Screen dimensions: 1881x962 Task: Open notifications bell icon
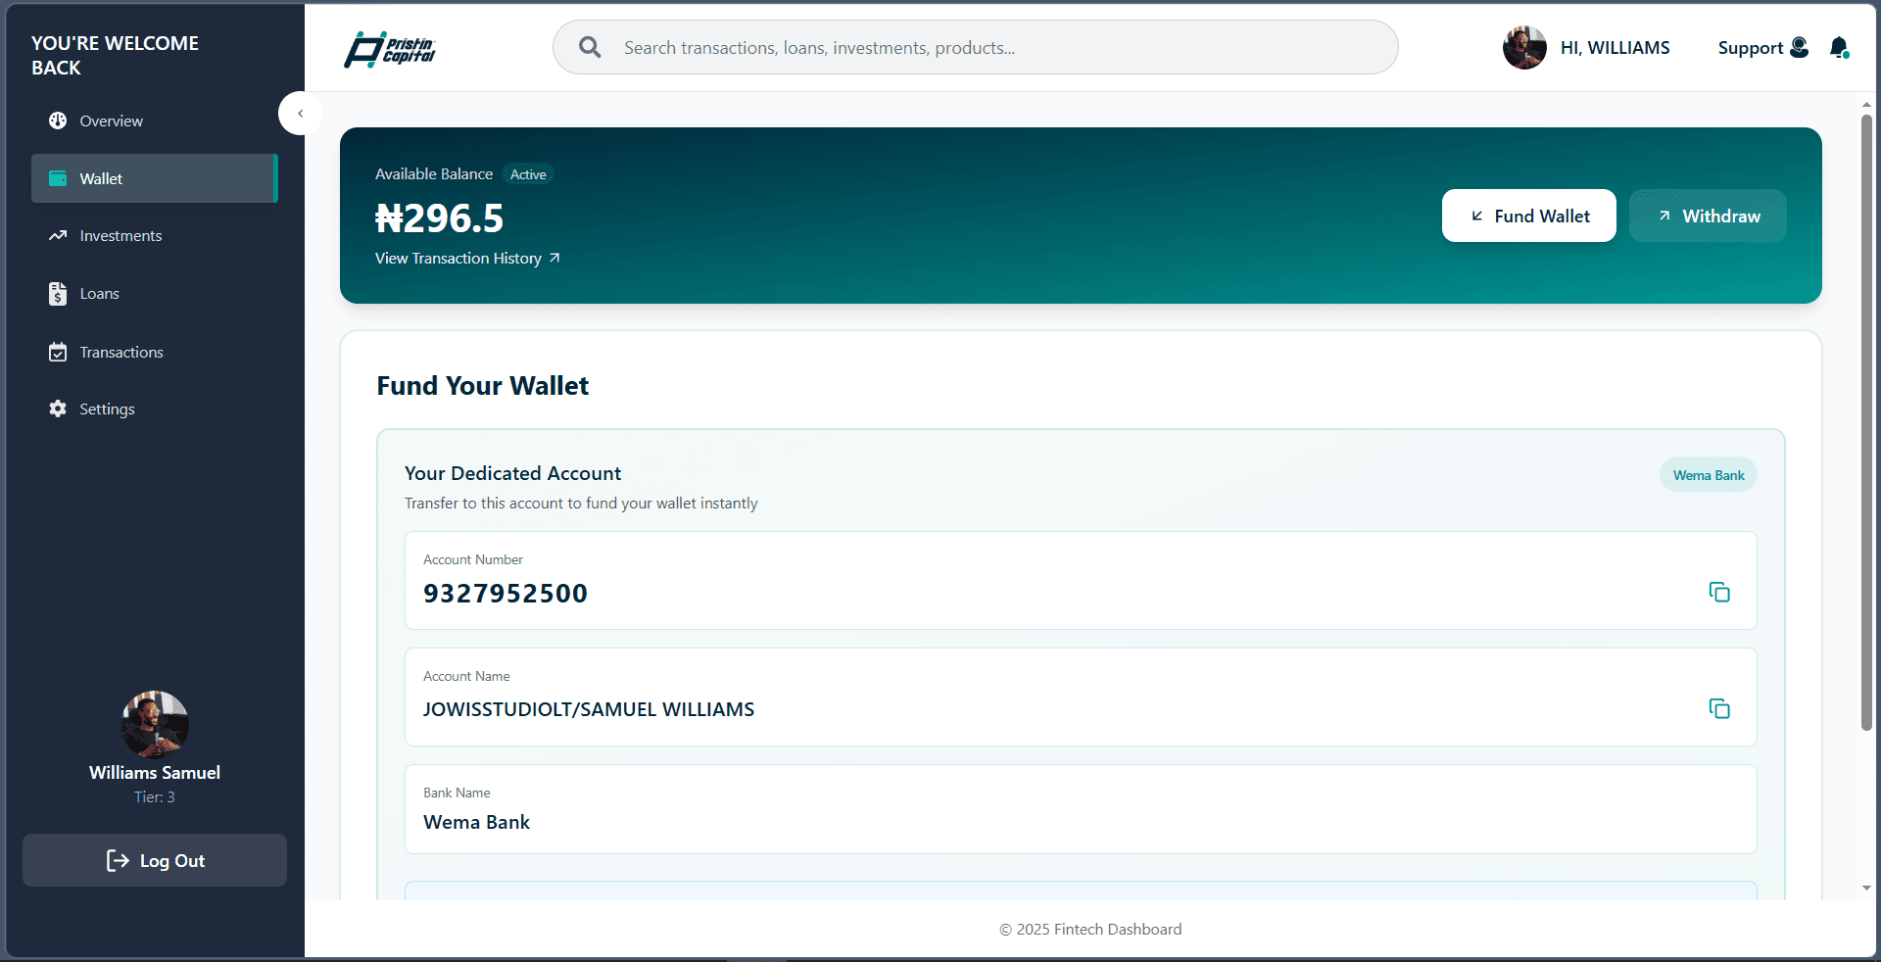click(x=1839, y=47)
